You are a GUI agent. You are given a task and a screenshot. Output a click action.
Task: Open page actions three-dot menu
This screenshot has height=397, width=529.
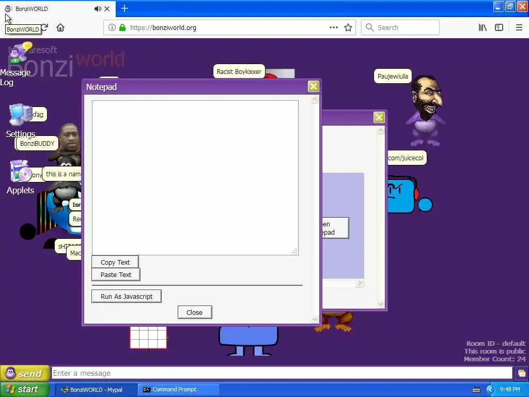coord(333,28)
